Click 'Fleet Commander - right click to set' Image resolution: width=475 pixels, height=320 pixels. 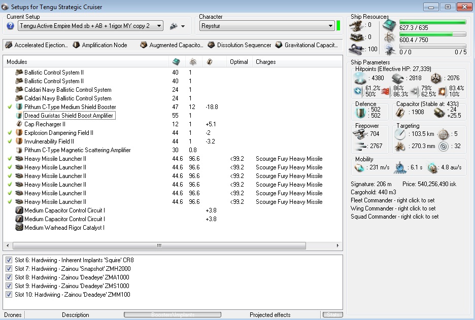[x=393, y=200]
